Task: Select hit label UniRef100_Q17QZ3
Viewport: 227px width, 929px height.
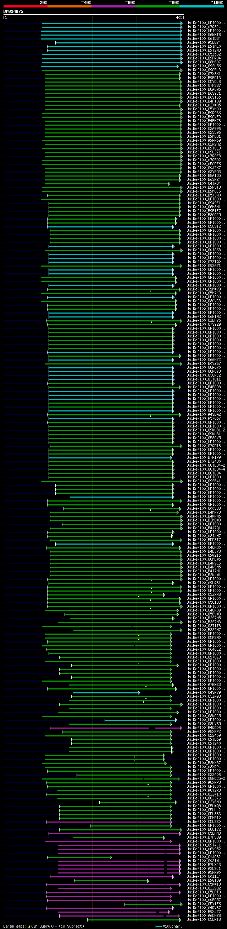Action: click(204, 657)
